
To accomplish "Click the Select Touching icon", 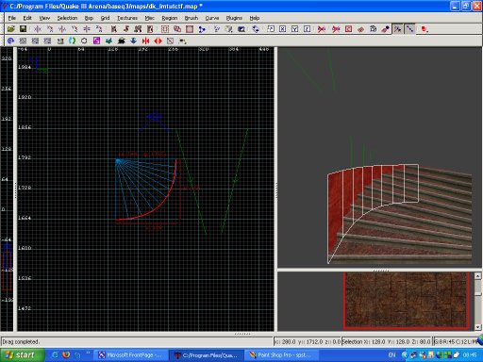I will [x=125, y=29].
